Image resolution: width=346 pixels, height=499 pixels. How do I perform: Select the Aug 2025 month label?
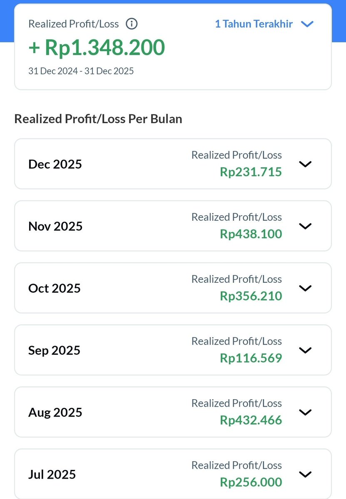[55, 412]
